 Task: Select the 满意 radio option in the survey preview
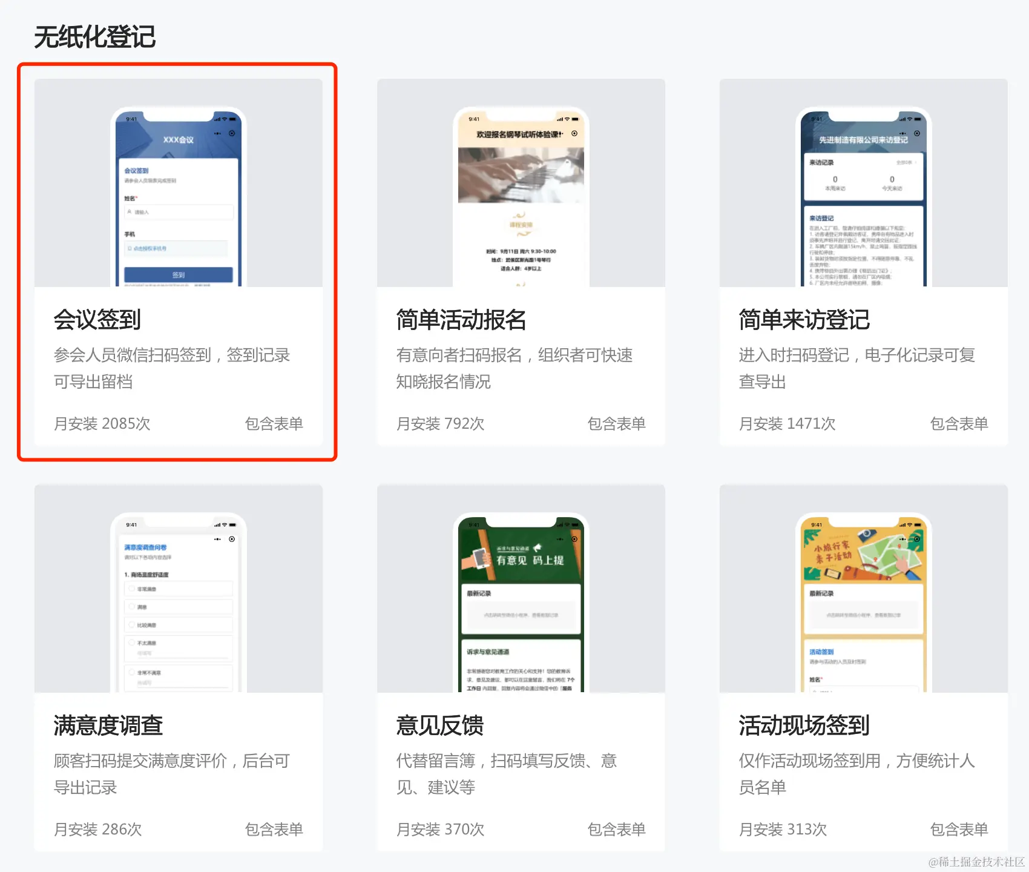point(131,606)
